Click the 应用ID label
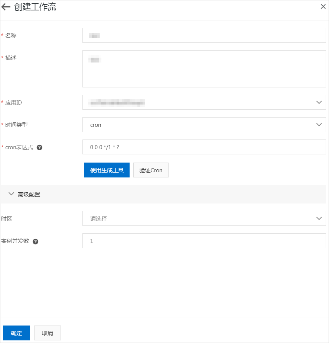 point(13,103)
